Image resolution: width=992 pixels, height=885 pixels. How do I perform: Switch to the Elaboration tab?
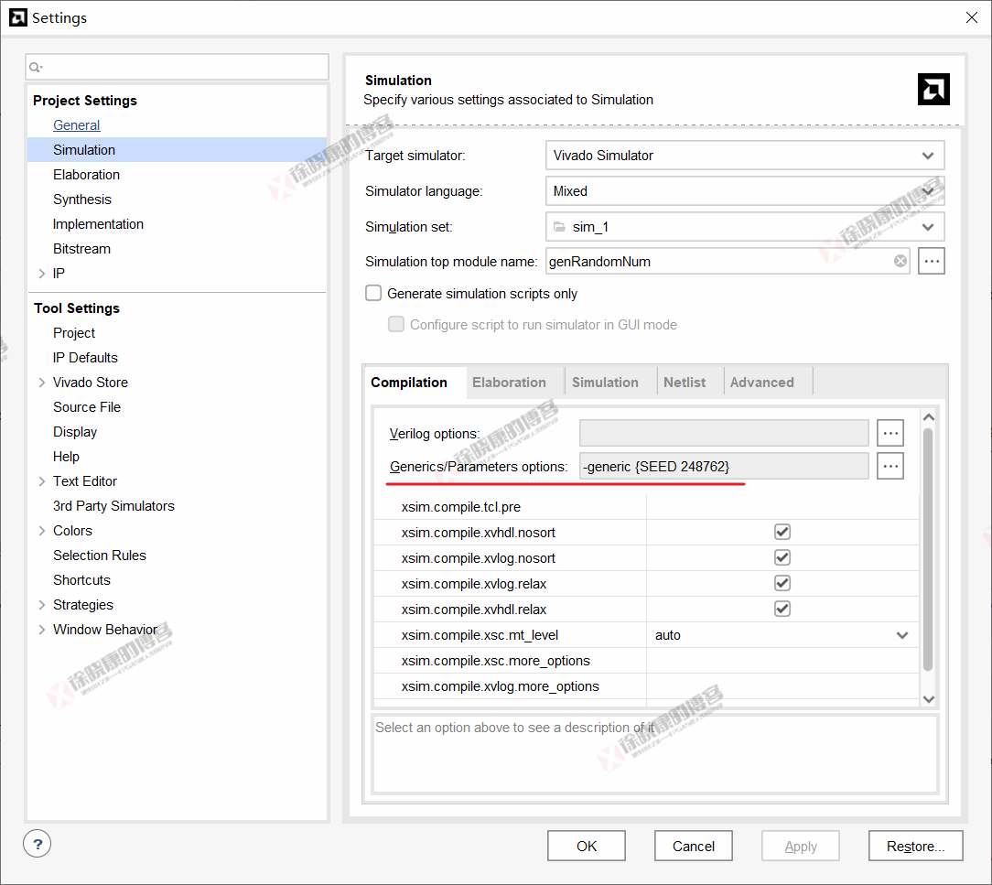pyautogui.click(x=509, y=383)
